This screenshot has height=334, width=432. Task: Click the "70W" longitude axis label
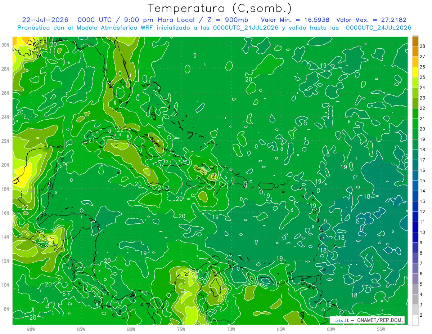click(x=231, y=329)
